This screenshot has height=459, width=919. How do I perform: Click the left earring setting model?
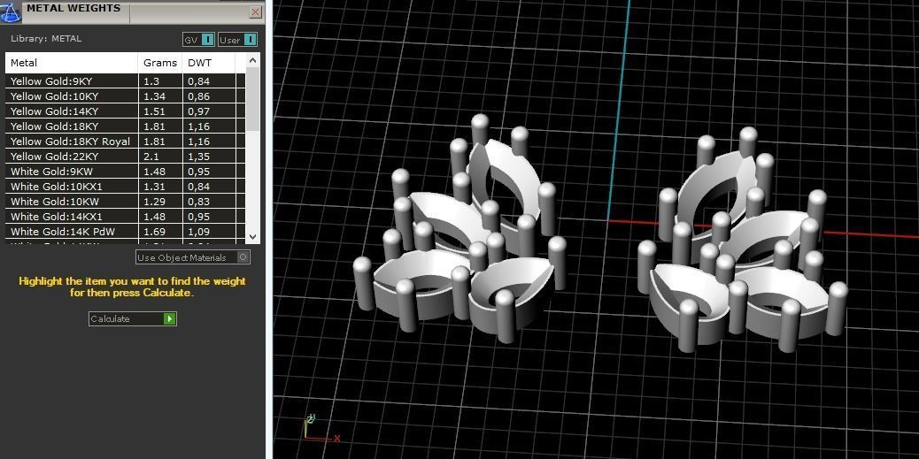460,230
